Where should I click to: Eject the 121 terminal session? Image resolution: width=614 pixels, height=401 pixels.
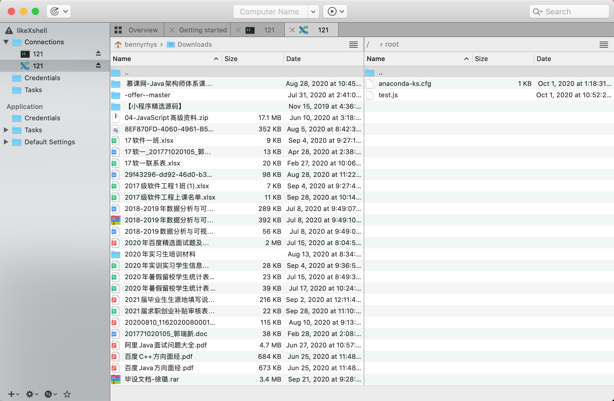point(98,54)
